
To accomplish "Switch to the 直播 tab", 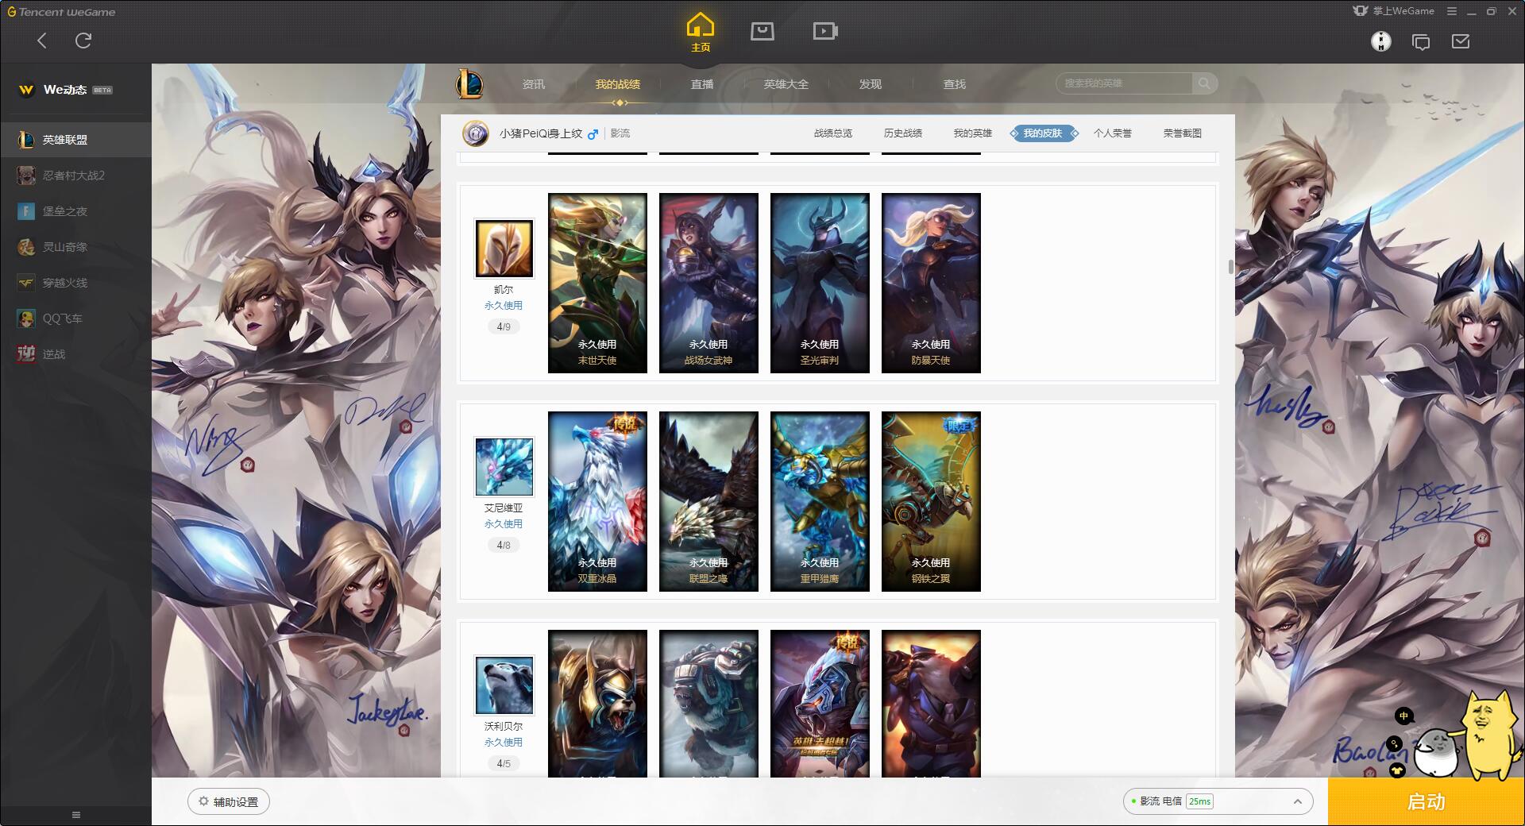I will pyautogui.click(x=702, y=84).
